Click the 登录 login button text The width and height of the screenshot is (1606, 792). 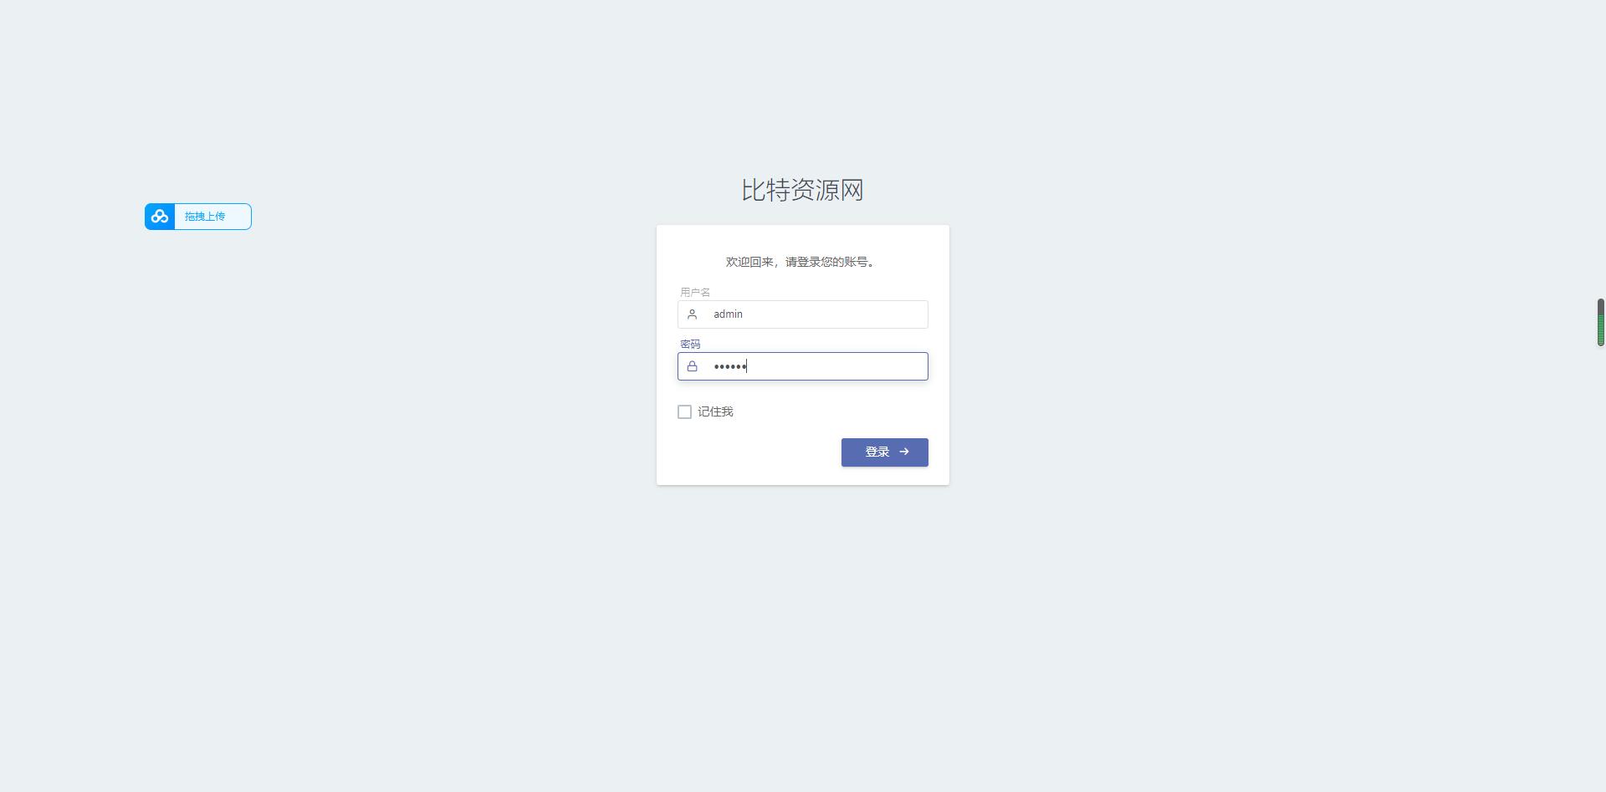(877, 452)
